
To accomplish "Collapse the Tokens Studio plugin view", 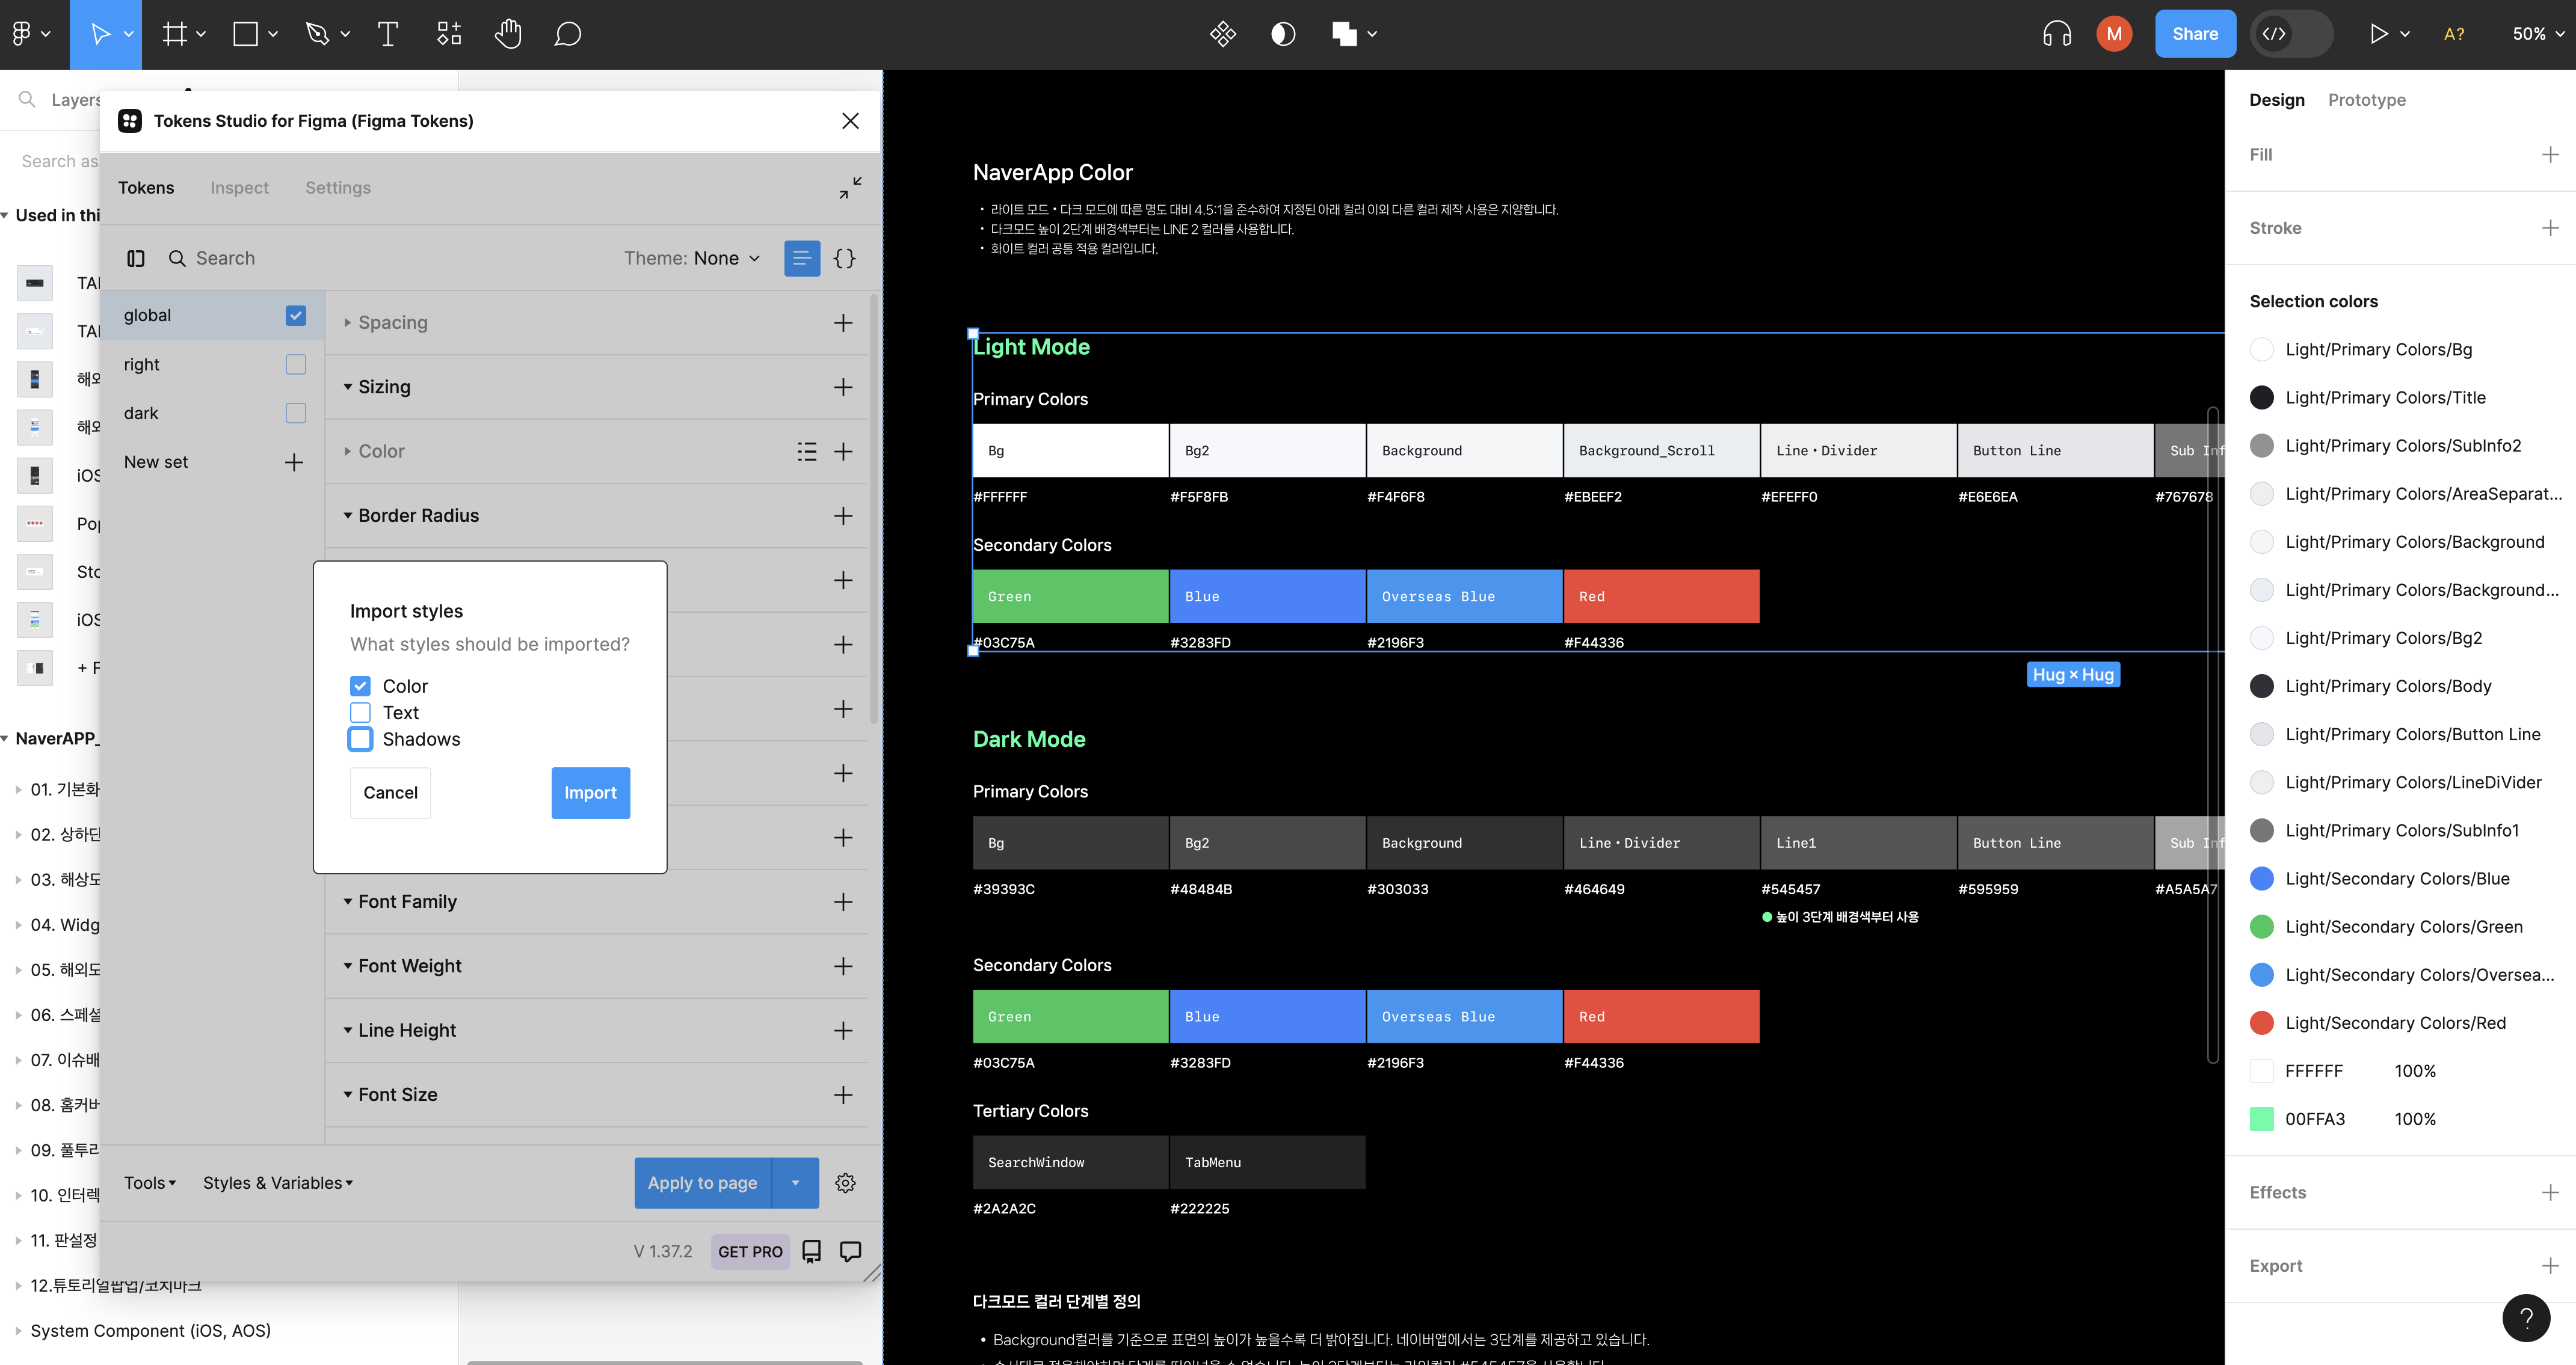I will (x=850, y=188).
